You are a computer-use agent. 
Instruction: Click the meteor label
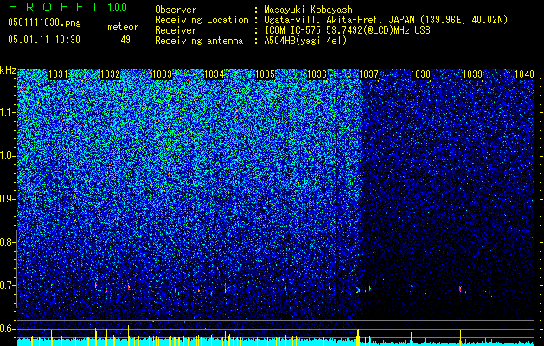coord(123,27)
